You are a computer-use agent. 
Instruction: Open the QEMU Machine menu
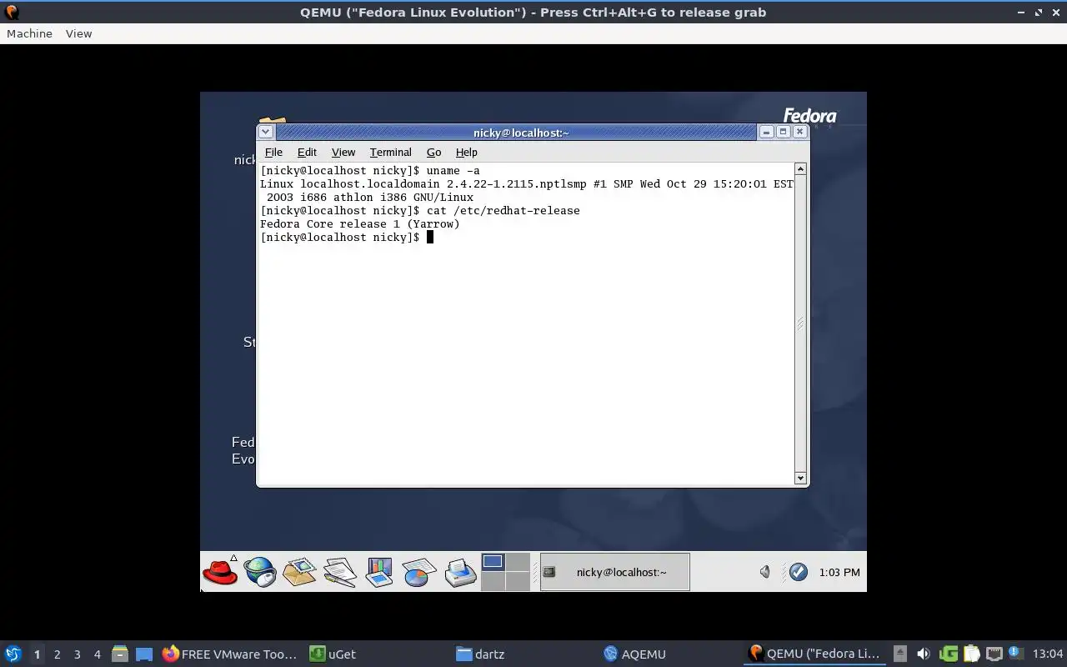pyautogui.click(x=29, y=33)
